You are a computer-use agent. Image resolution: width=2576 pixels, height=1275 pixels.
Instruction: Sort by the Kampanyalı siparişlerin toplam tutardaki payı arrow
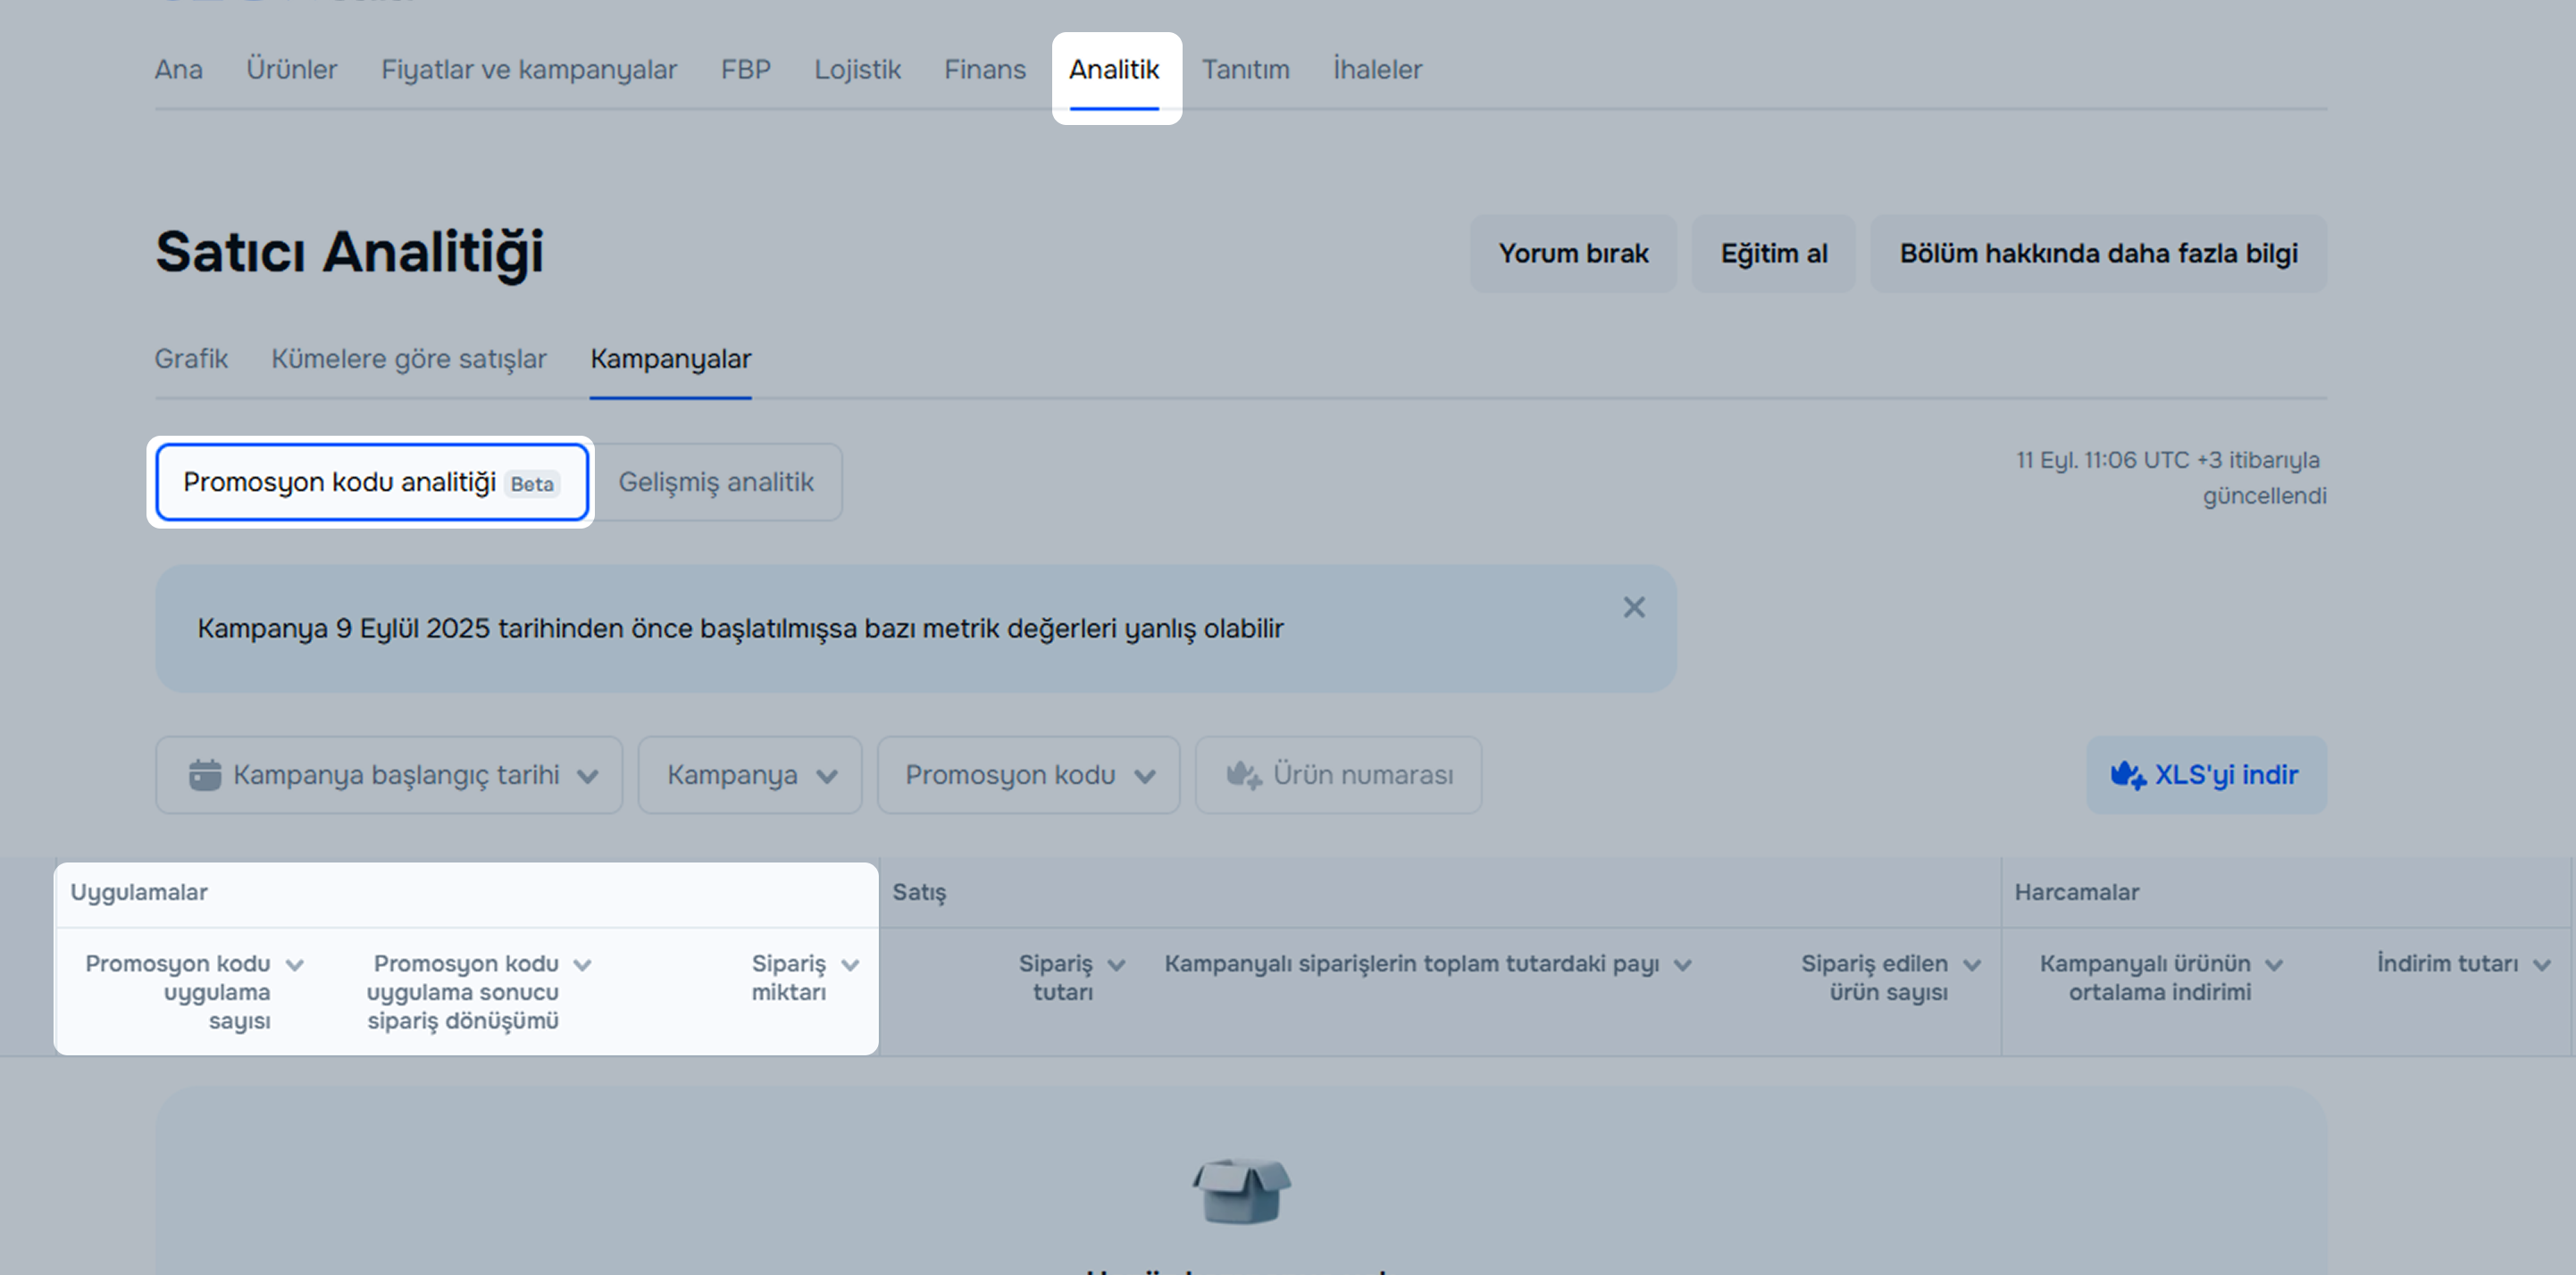click(x=1682, y=965)
